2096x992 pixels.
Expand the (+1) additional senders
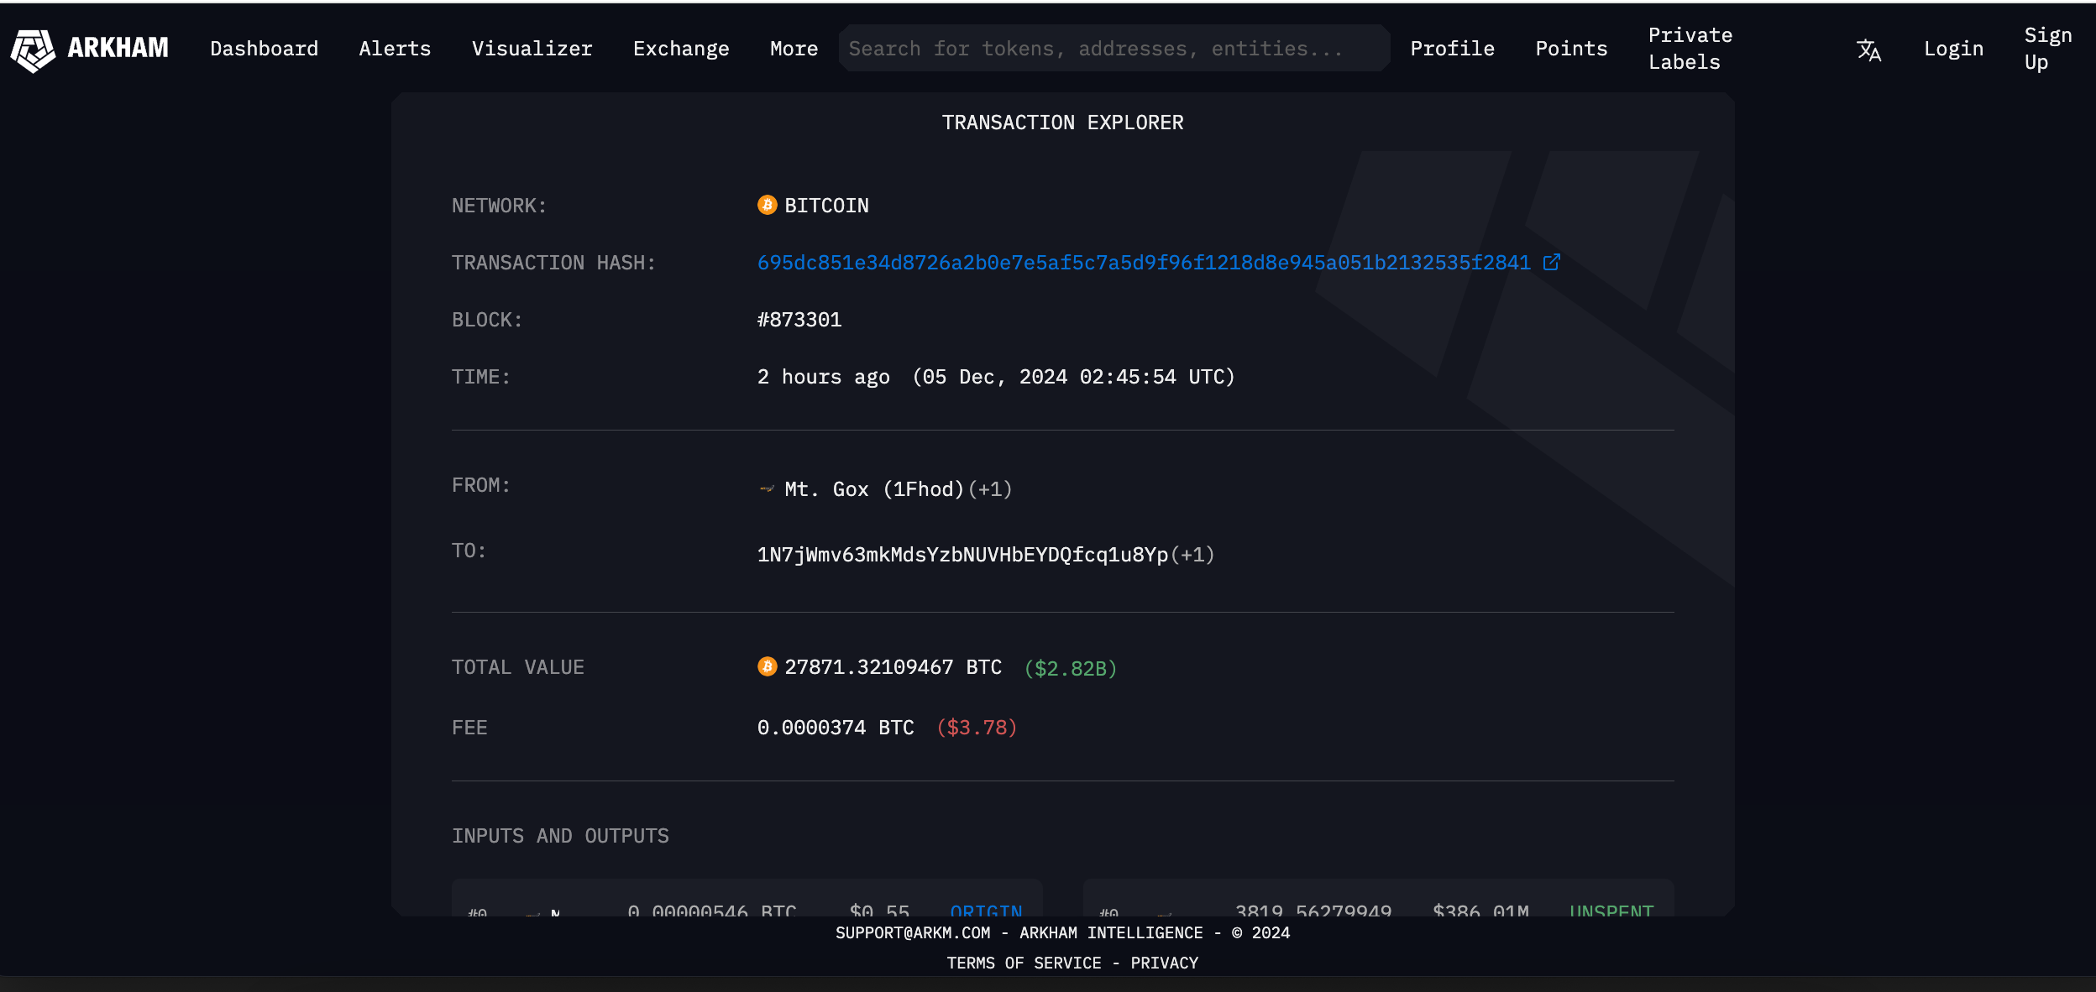[990, 489]
